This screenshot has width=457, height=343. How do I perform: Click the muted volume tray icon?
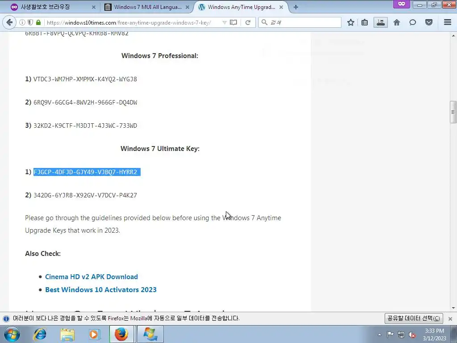pos(412,335)
